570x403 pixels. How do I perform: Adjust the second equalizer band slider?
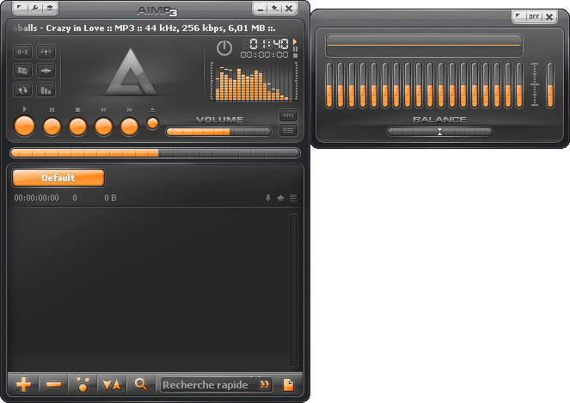click(x=340, y=85)
